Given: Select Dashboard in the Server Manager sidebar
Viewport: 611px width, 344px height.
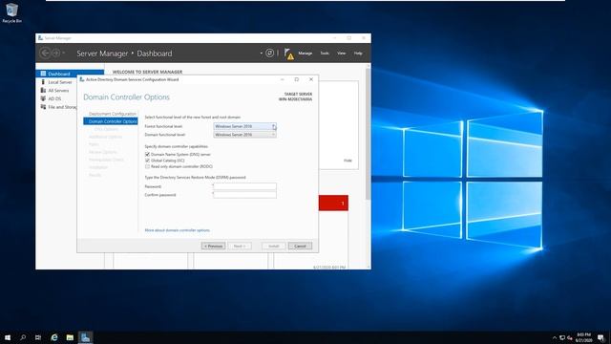Looking at the screenshot, I should [x=70, y=74].
